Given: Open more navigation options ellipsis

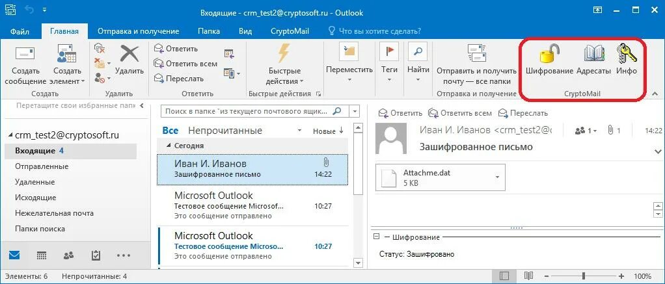Looking at the screenshot, I should click(124, 255).
